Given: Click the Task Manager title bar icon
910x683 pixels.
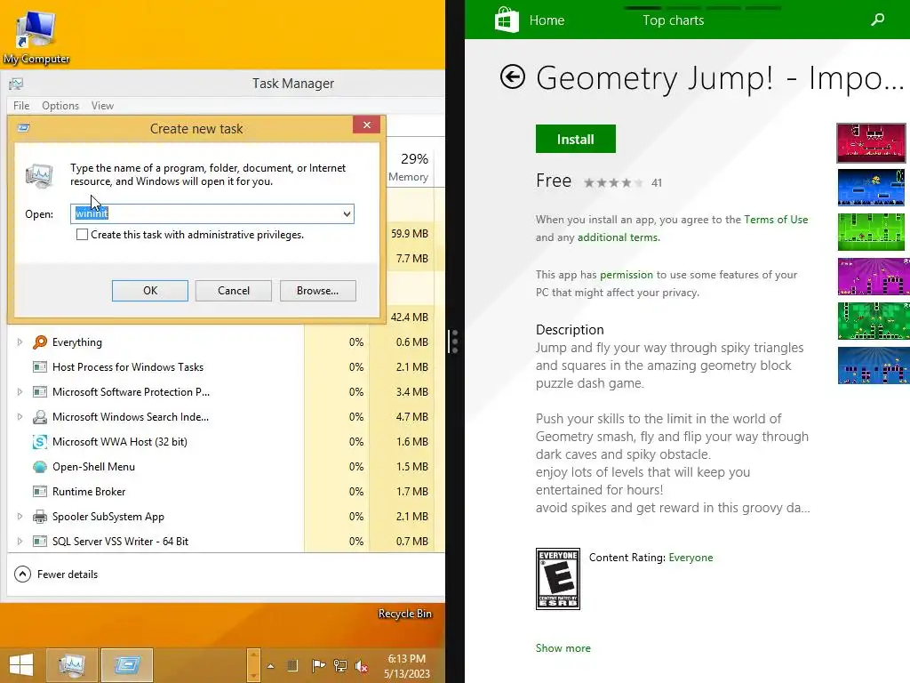Looking at the screenshot, I should [16, 84].
